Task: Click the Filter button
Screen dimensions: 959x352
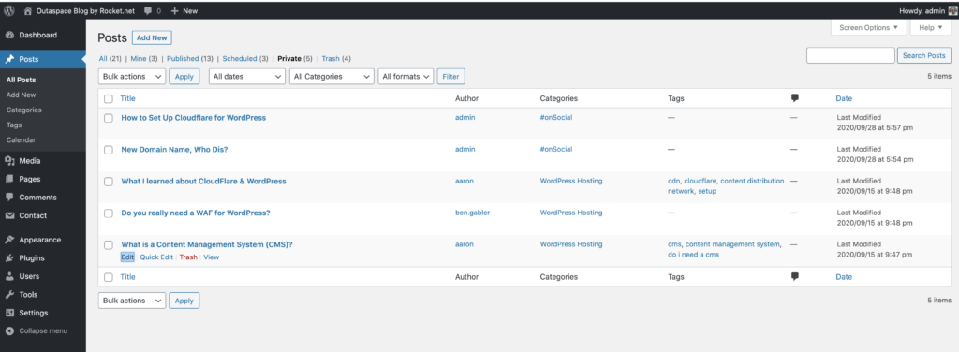Action: pyautogui.click(x=450, y=77)
